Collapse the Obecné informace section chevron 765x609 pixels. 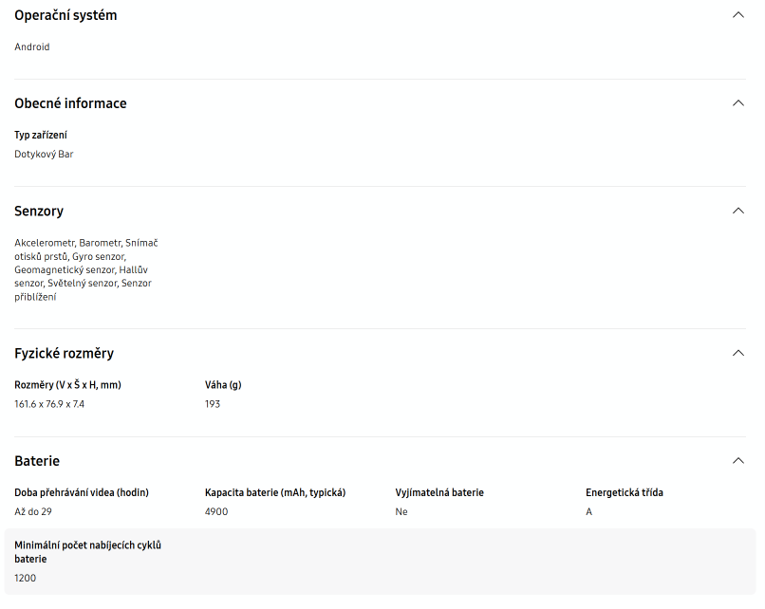pyautogui.click(x=738, y=102)
